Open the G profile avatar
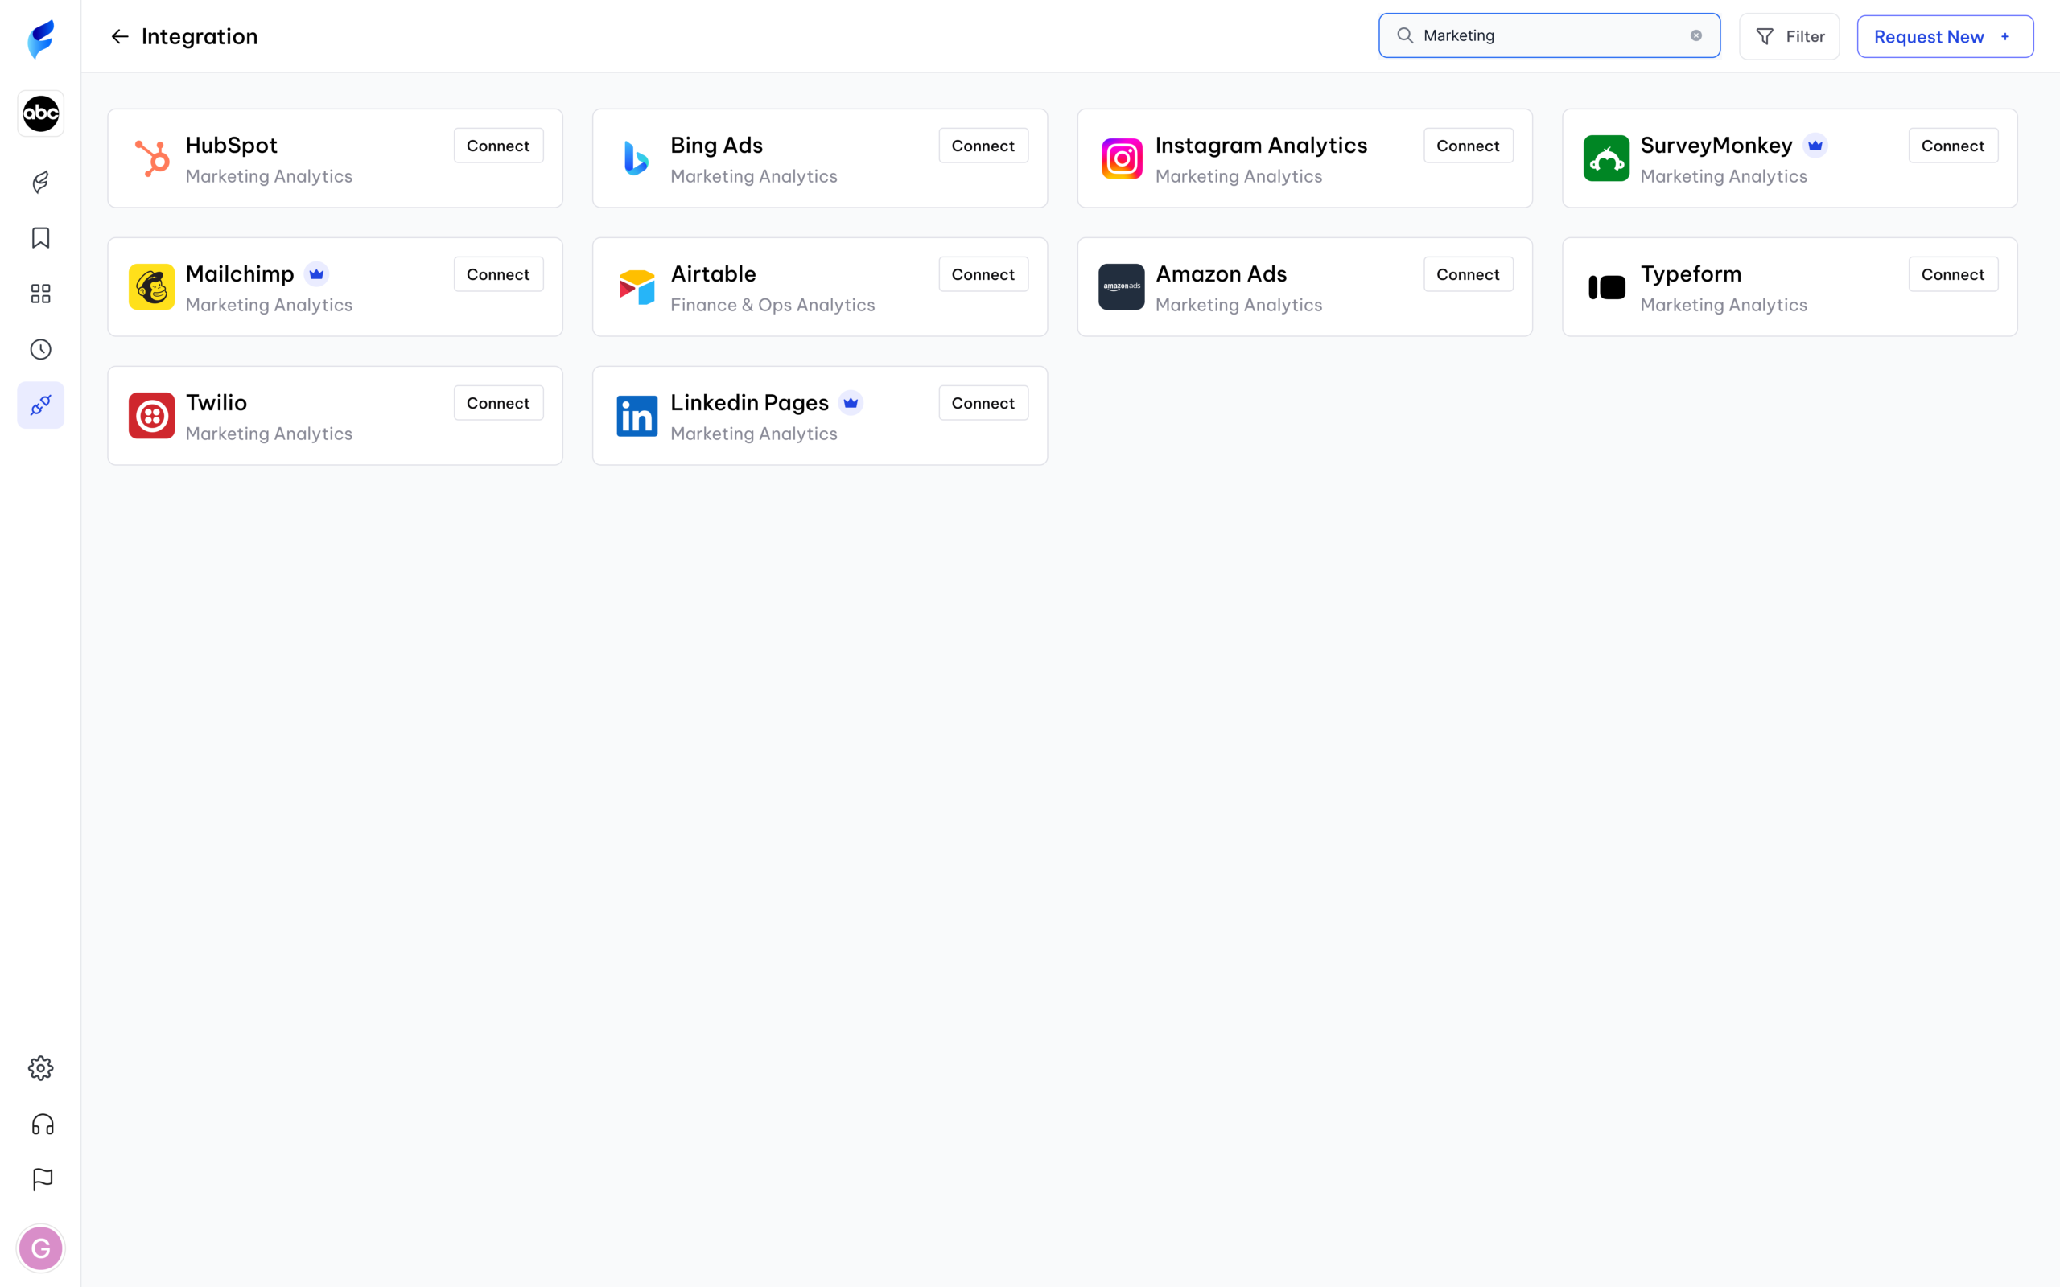This screenshot has width=2060, height=1287. (40, 1248)
